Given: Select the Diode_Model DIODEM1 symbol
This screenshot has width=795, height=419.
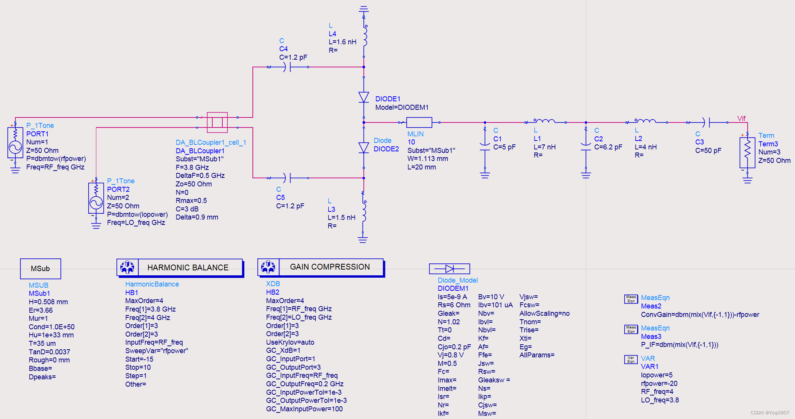Looking at the screenshot, I should pyautogui.click(x=449, y=268).
